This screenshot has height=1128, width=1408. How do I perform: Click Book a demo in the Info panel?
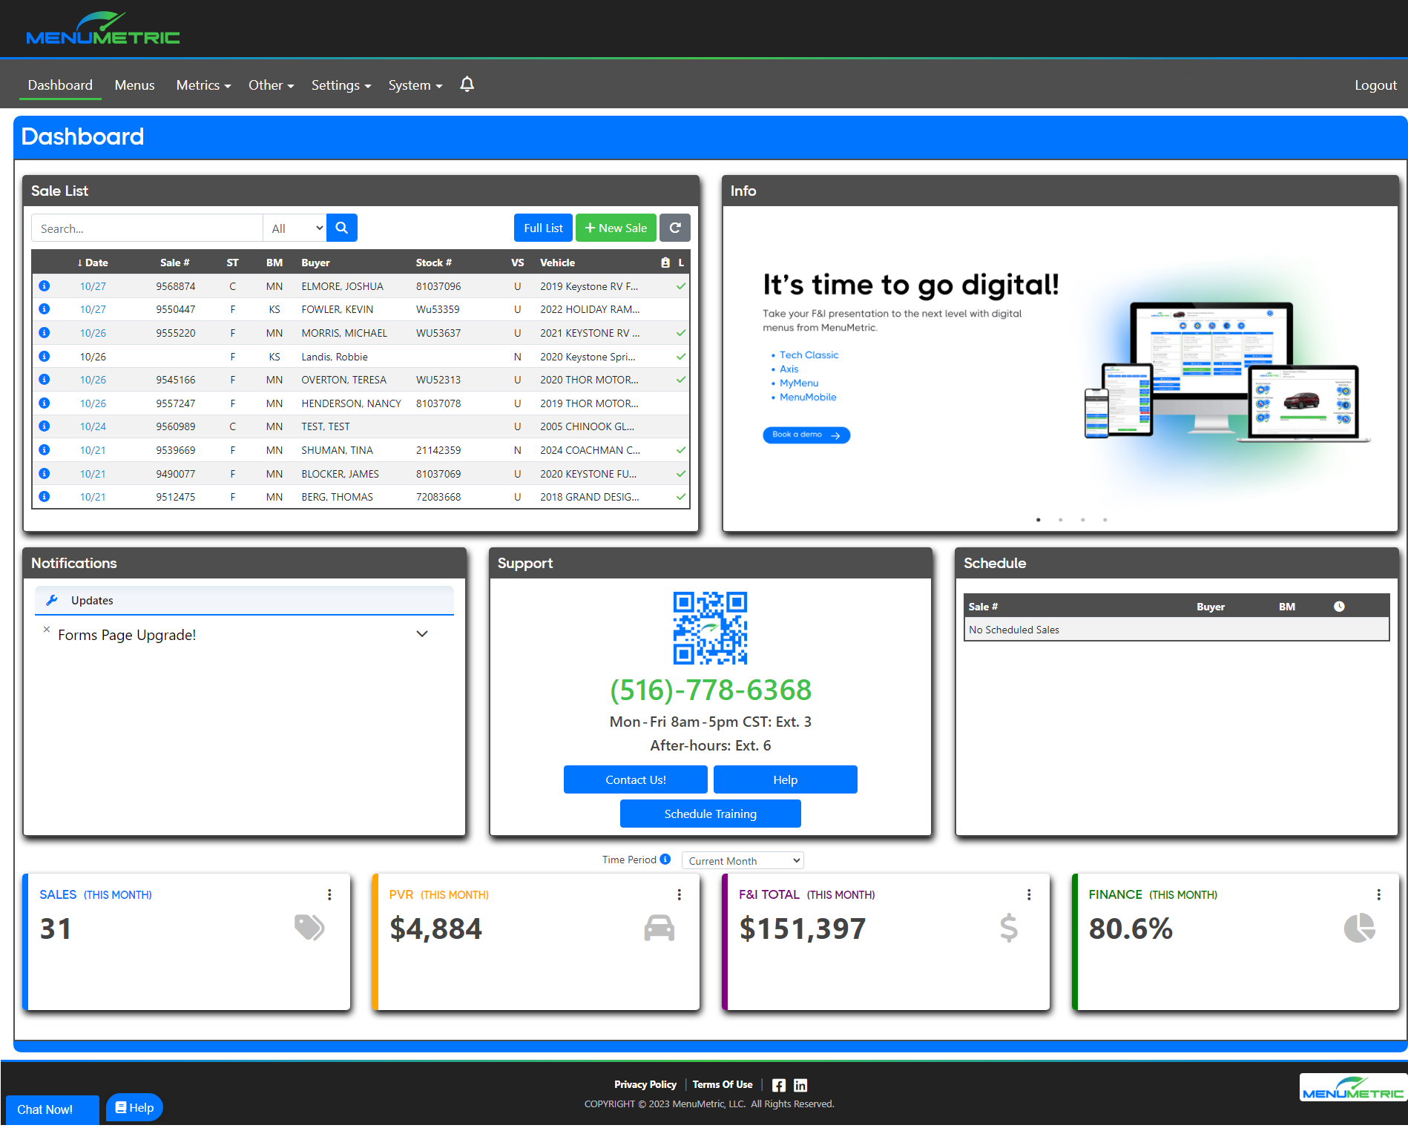point(806,435)
